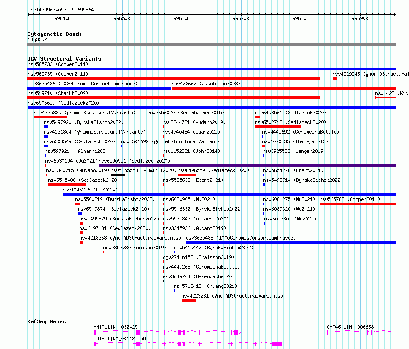Click nsv6081275 (Wu2021) label
The image size is (409, 349).
coord(289,199)
